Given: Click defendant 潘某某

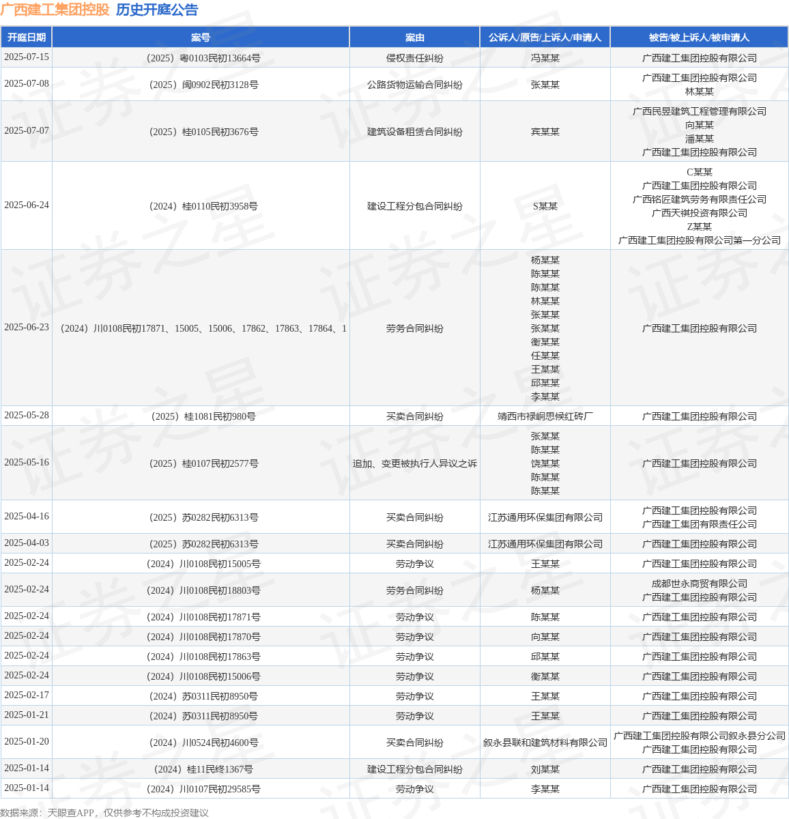Looking at the screenshot, I should (x=700, y=139).
